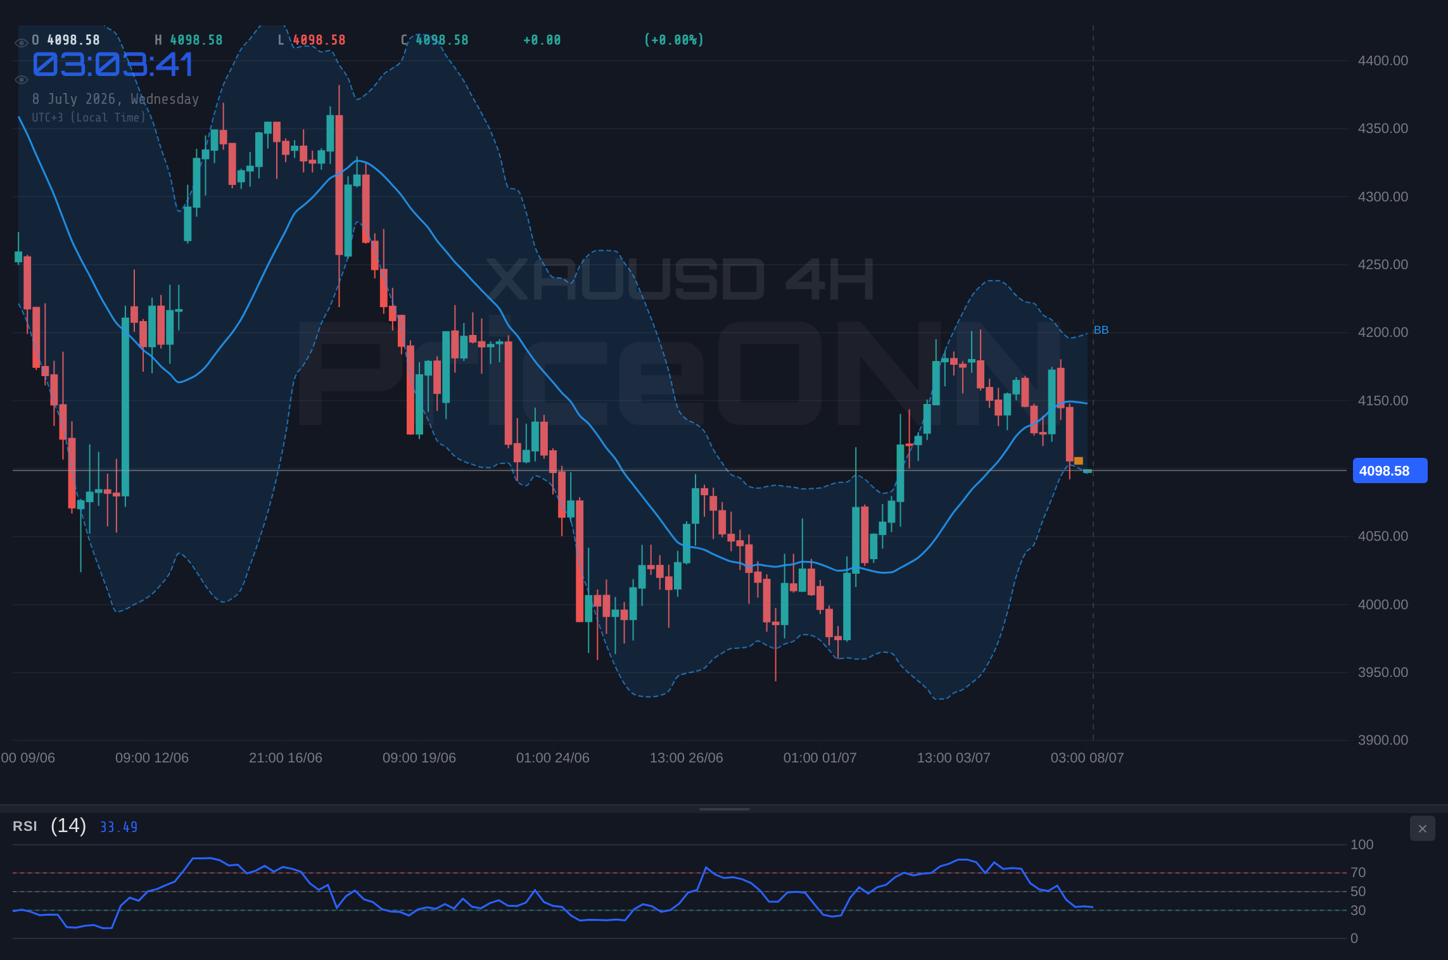
Task: Click the RSI overbought level label 70
Action: pyautogui.click(x=1358, y=873)
